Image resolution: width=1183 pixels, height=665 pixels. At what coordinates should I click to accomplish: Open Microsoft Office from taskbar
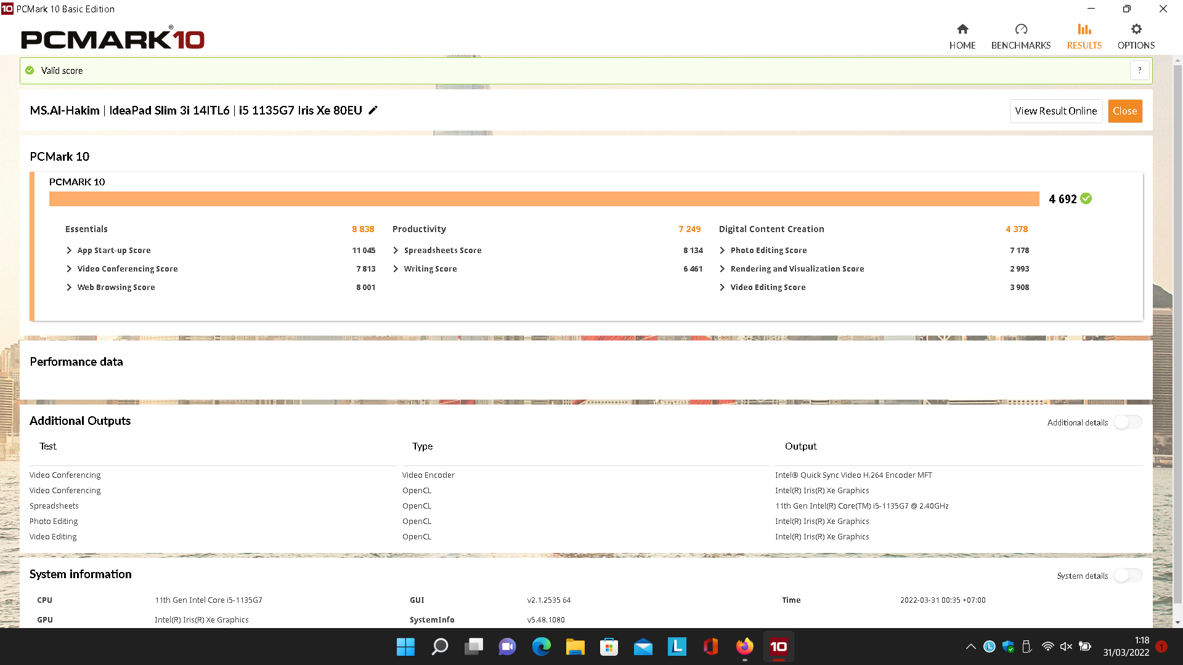[710, 647]
